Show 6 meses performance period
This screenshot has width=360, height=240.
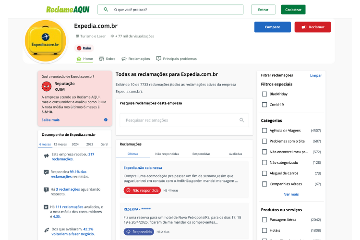tap(45, 144)
